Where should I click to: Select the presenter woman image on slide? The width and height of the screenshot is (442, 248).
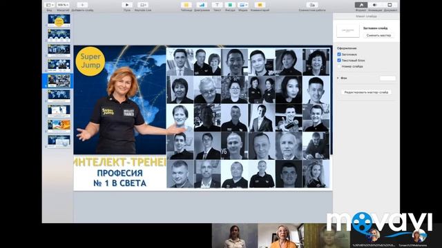(x=122, y=111)
